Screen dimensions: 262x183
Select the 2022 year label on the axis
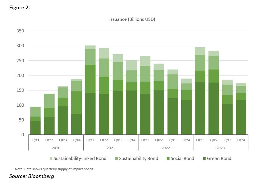[166, 148]
